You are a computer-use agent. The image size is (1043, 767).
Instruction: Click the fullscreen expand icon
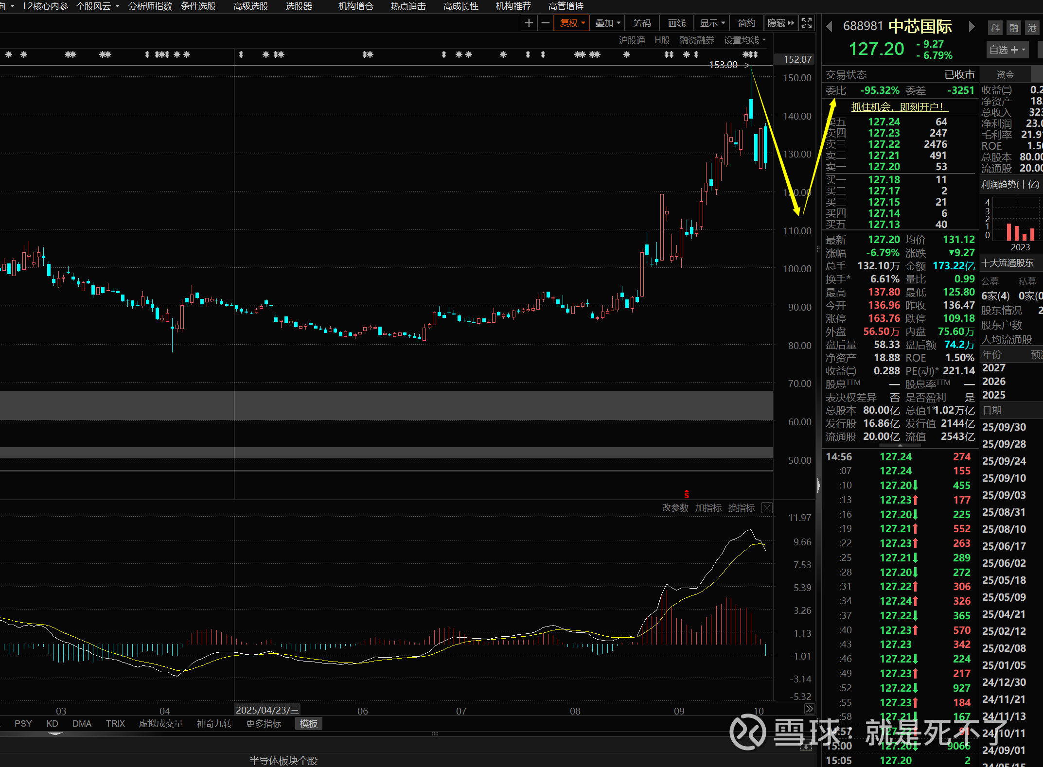pos(807,23)
